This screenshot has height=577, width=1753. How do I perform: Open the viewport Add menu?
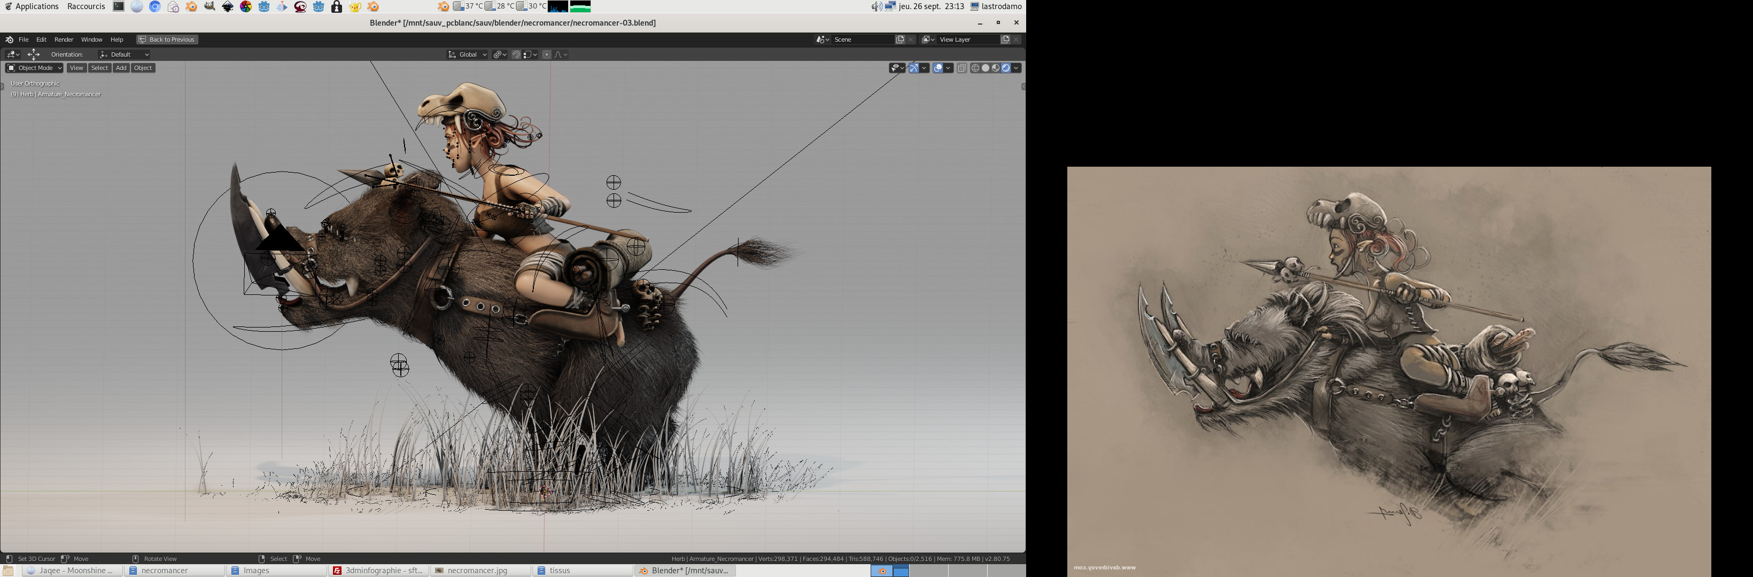[121, 68]
